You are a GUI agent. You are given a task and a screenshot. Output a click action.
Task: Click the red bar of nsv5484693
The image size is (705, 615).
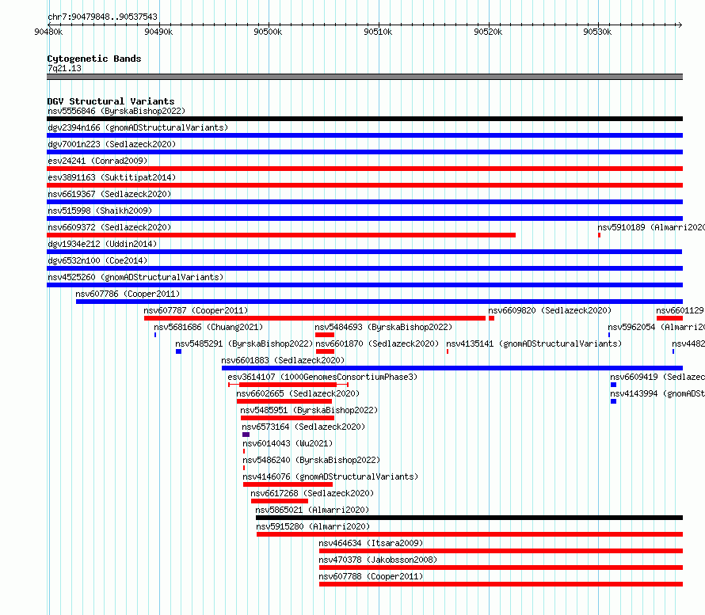325,335
